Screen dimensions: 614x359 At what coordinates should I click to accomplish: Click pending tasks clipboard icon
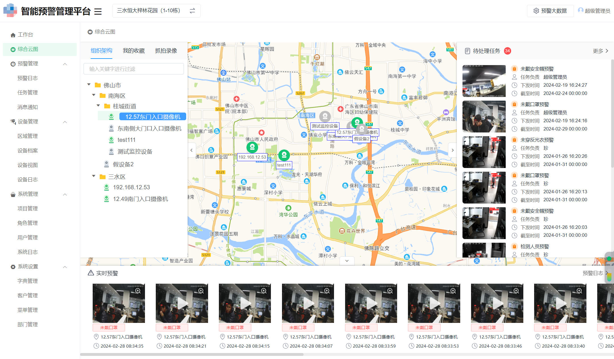467,51
